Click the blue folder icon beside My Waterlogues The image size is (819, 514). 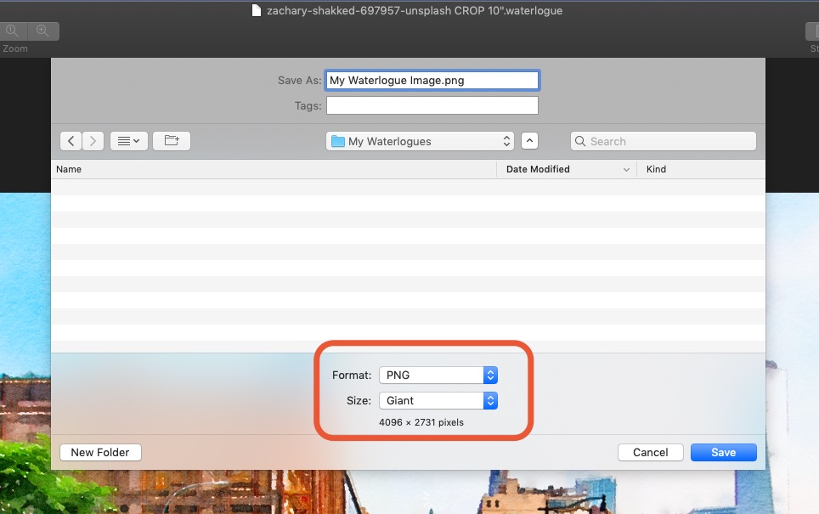(x=338, y=142)
